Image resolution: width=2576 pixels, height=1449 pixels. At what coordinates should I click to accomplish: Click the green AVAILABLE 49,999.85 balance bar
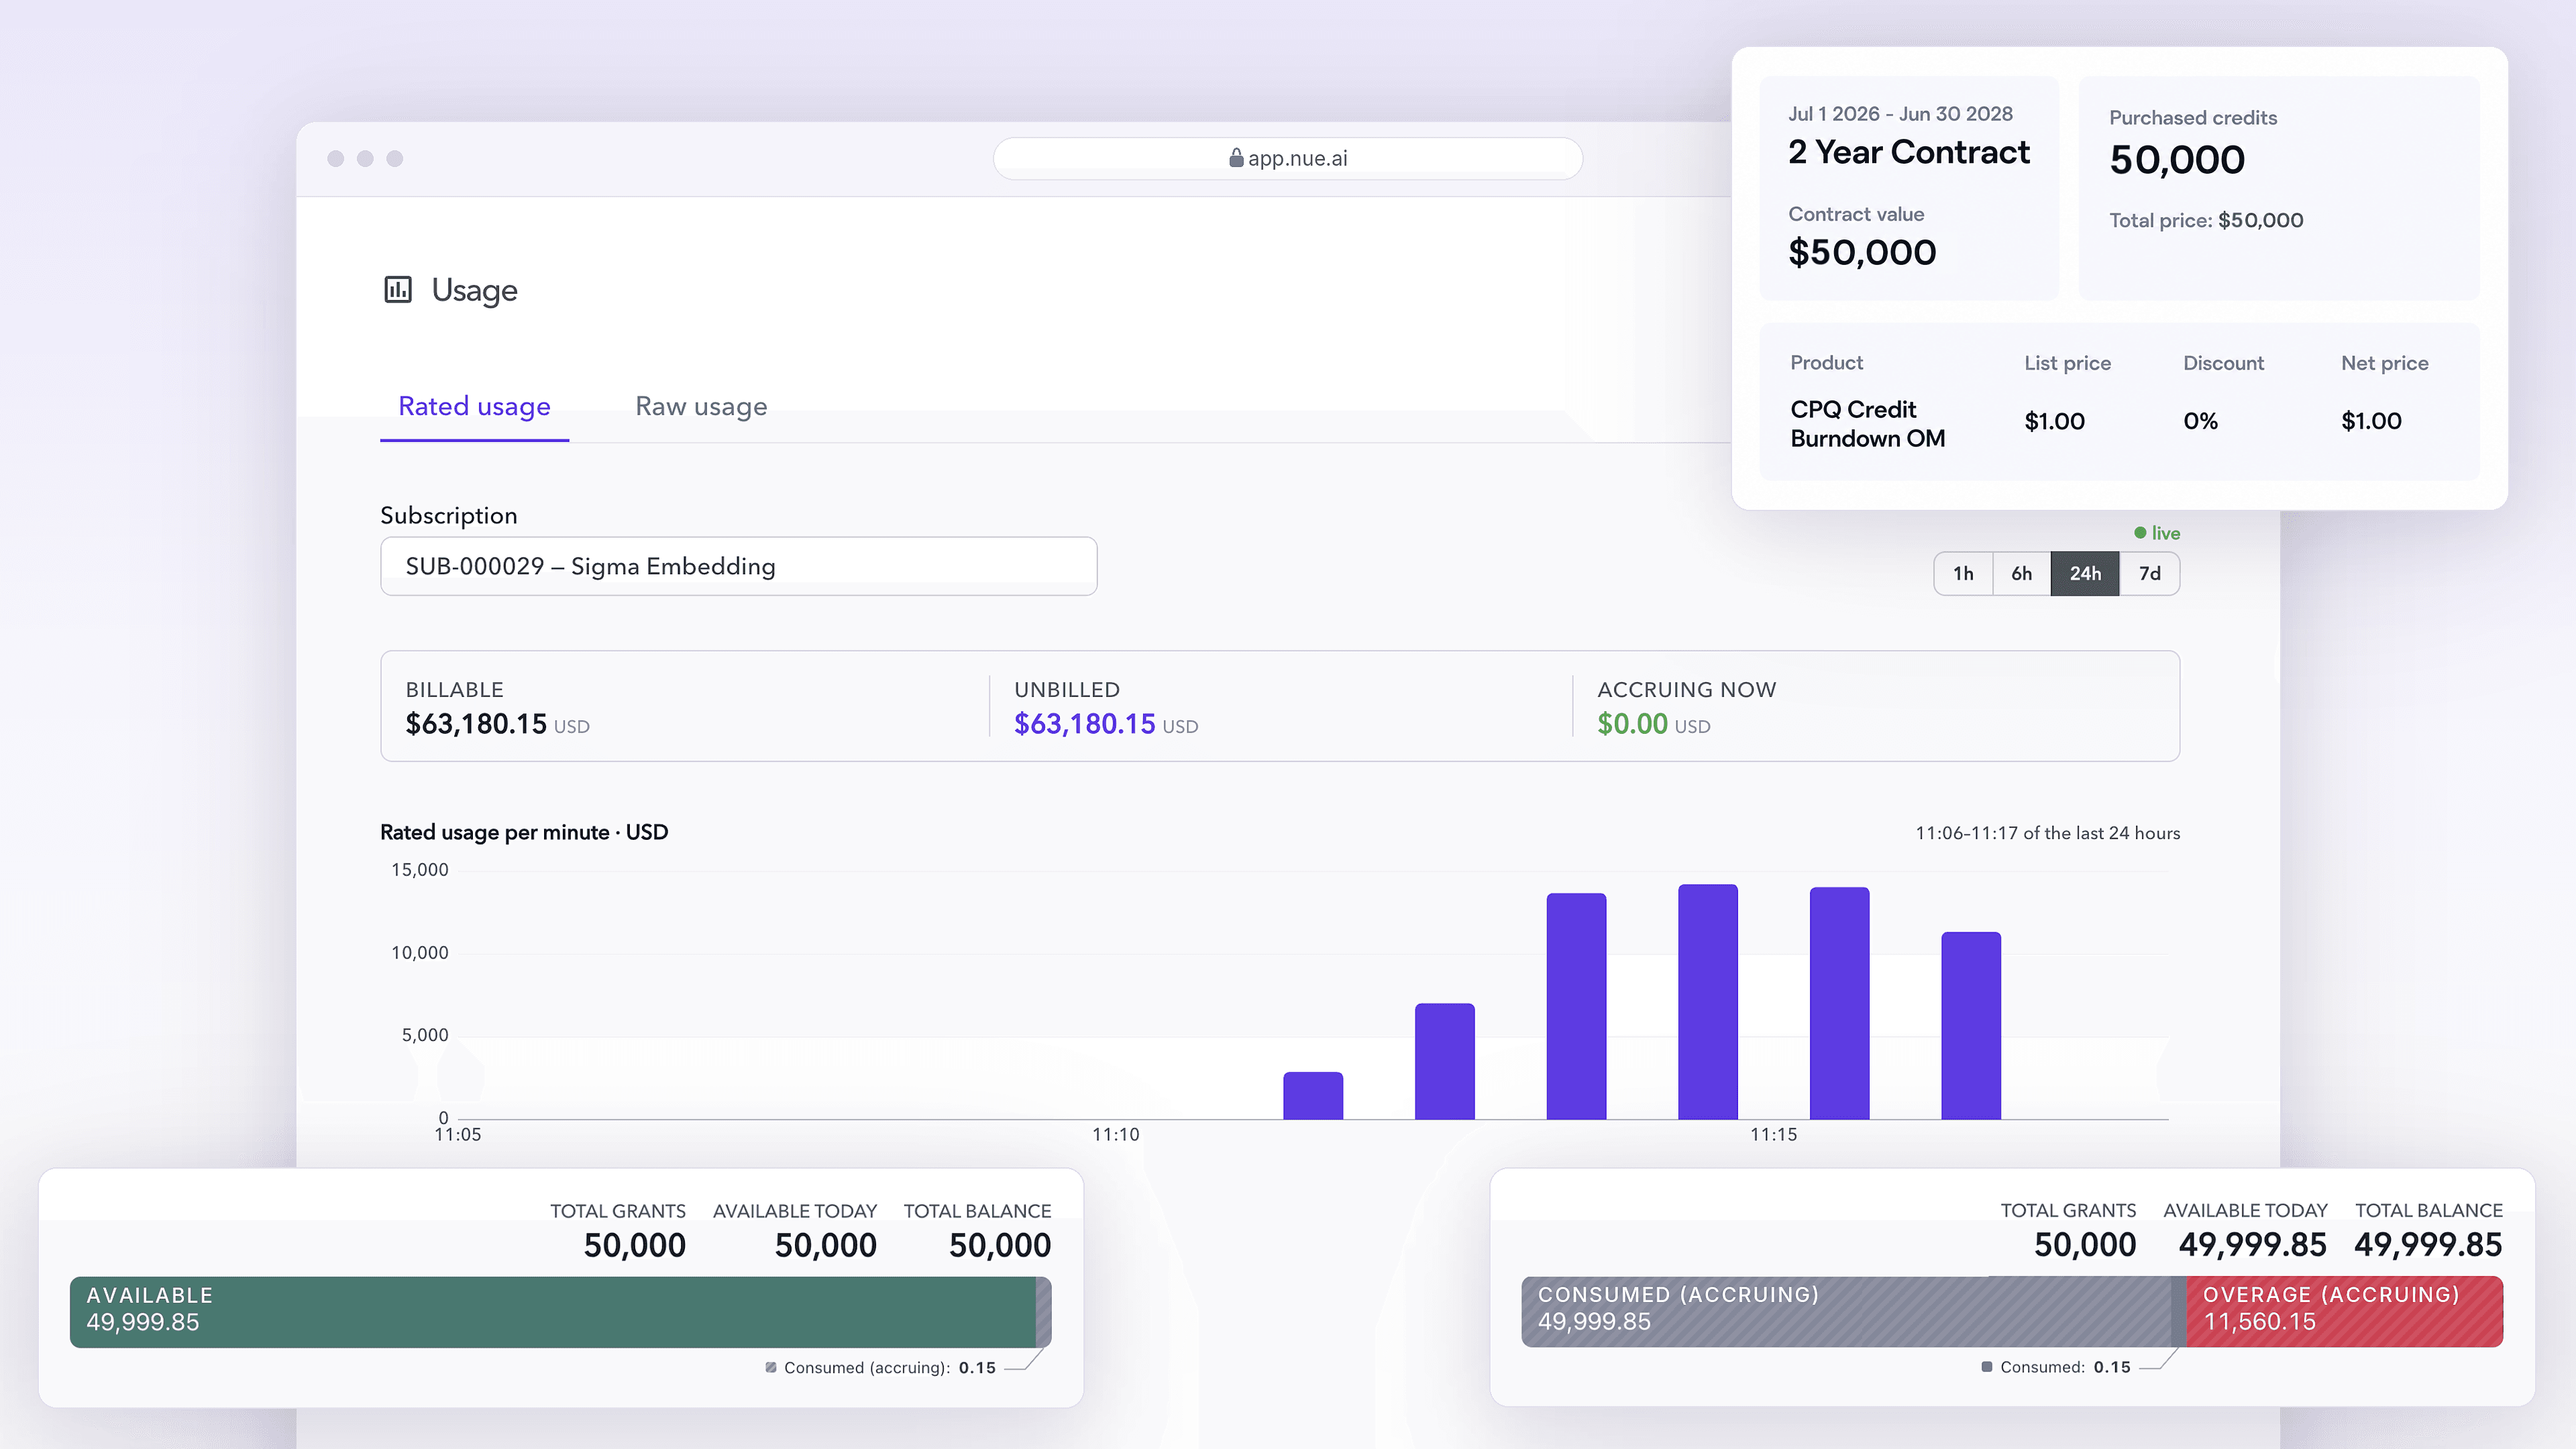coord(553,1311)
